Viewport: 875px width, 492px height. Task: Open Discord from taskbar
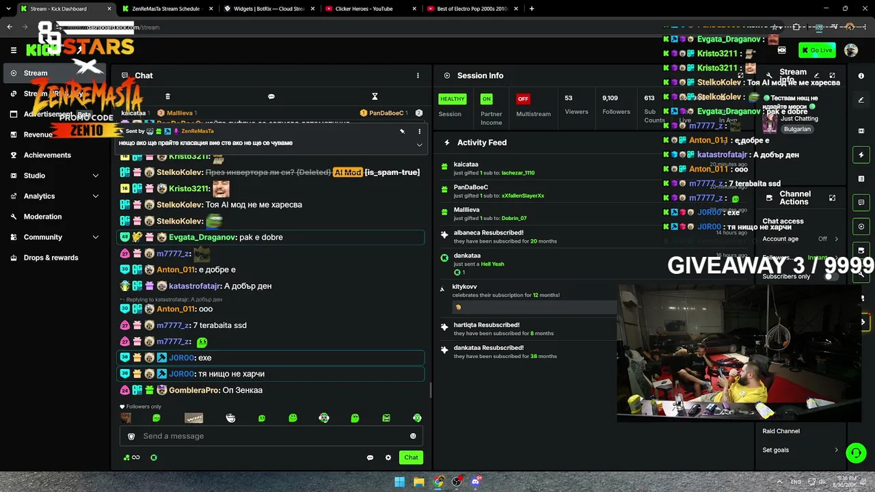tap(476, 482)
